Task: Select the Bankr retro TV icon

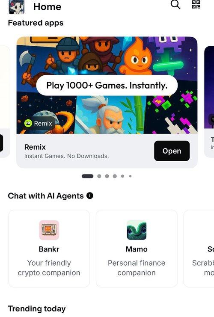Action: (49, 230)
